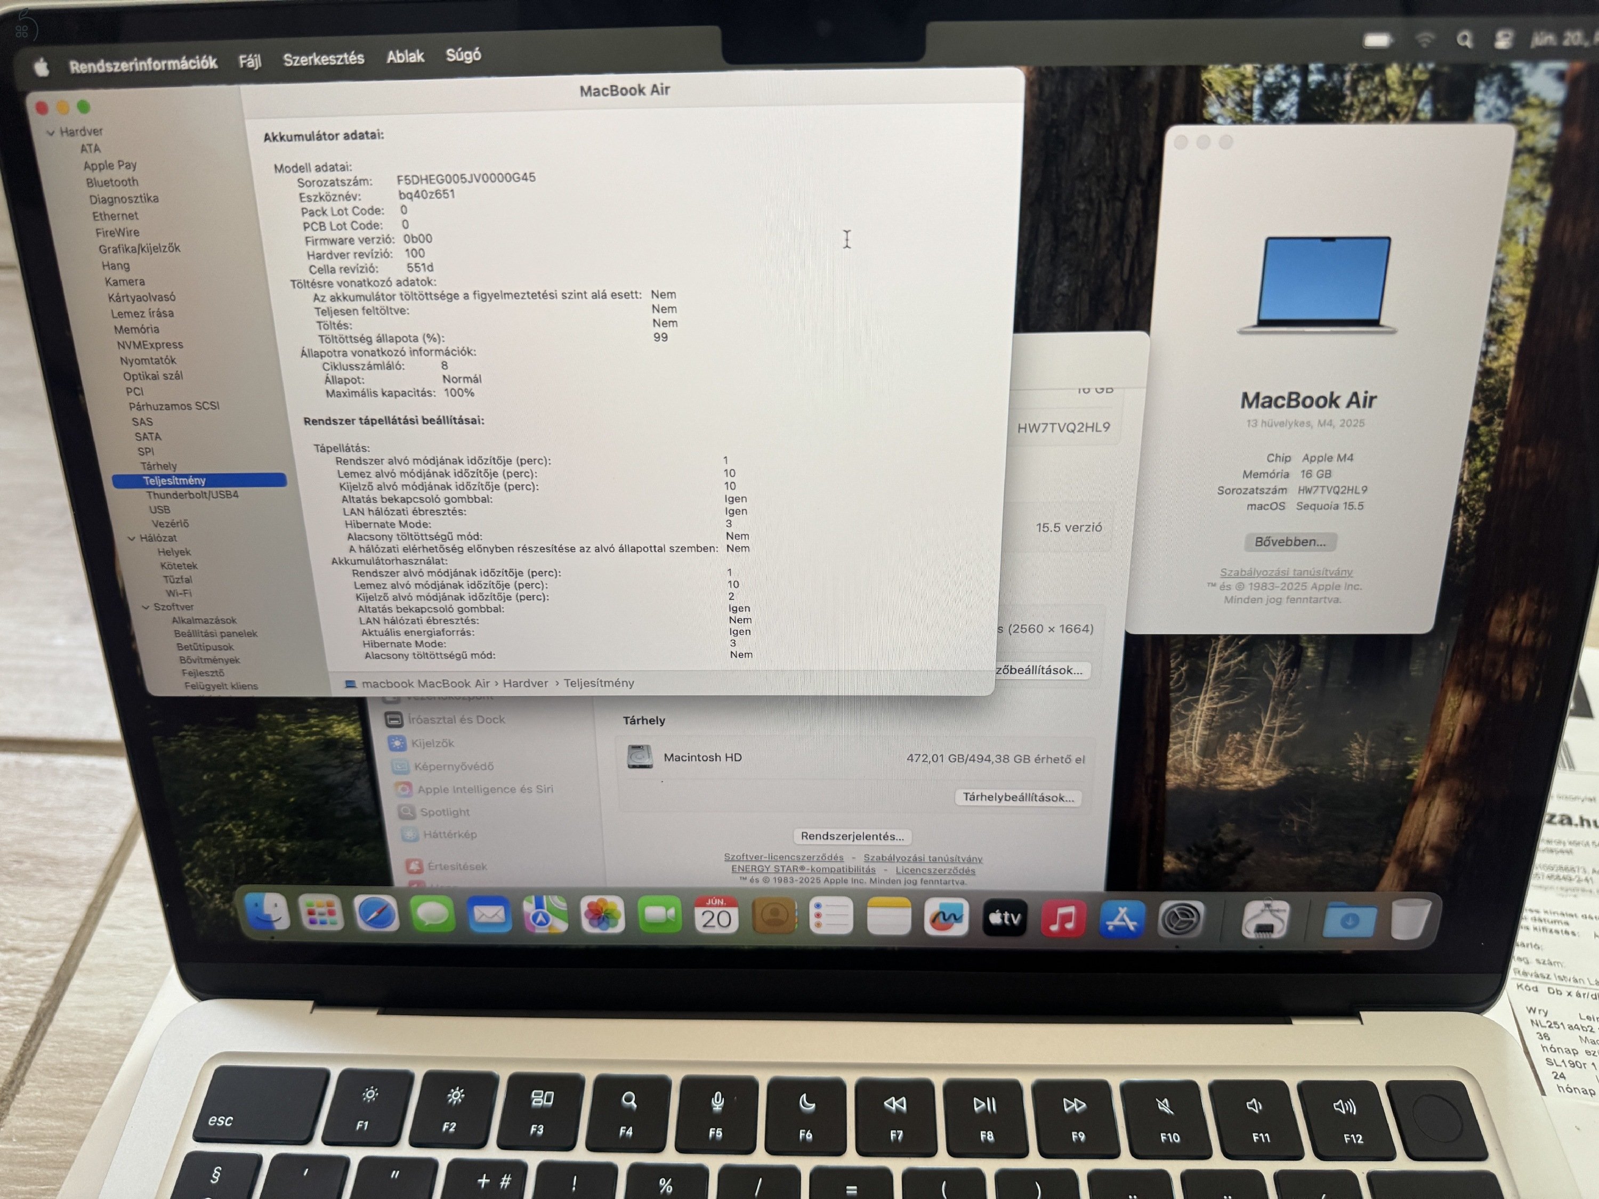1599x1199 pixels.
Task: Click Tárhelybeállítások... button
Action: point(1018,797)
